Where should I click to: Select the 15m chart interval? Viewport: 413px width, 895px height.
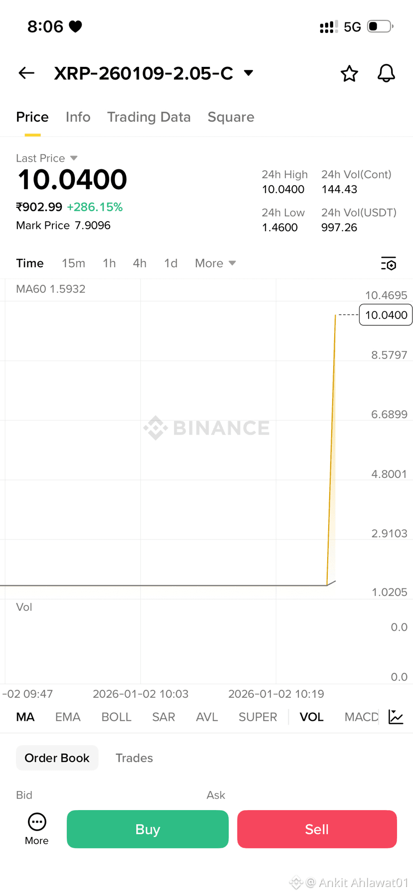73,263
